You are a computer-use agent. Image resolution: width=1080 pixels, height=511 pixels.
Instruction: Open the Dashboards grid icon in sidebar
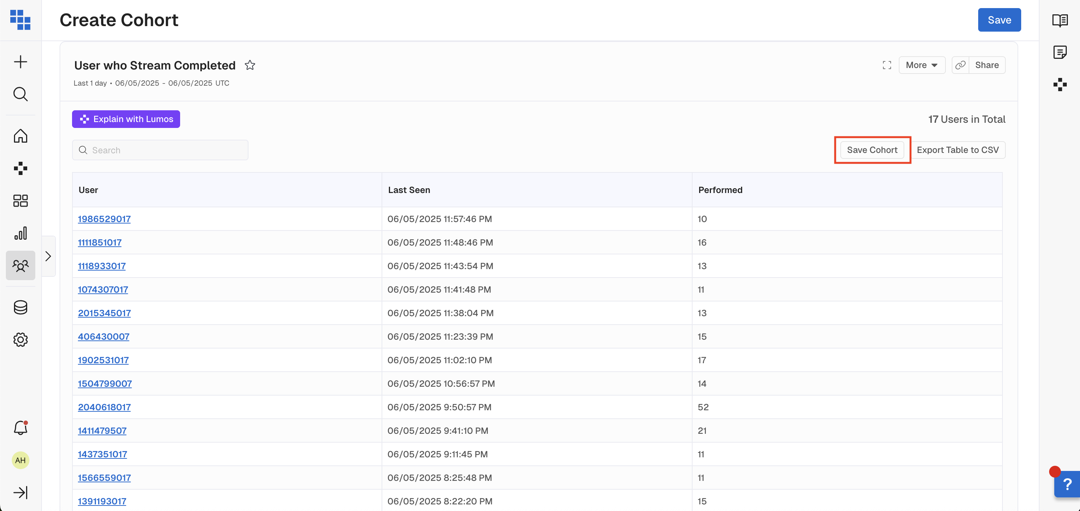20,201
